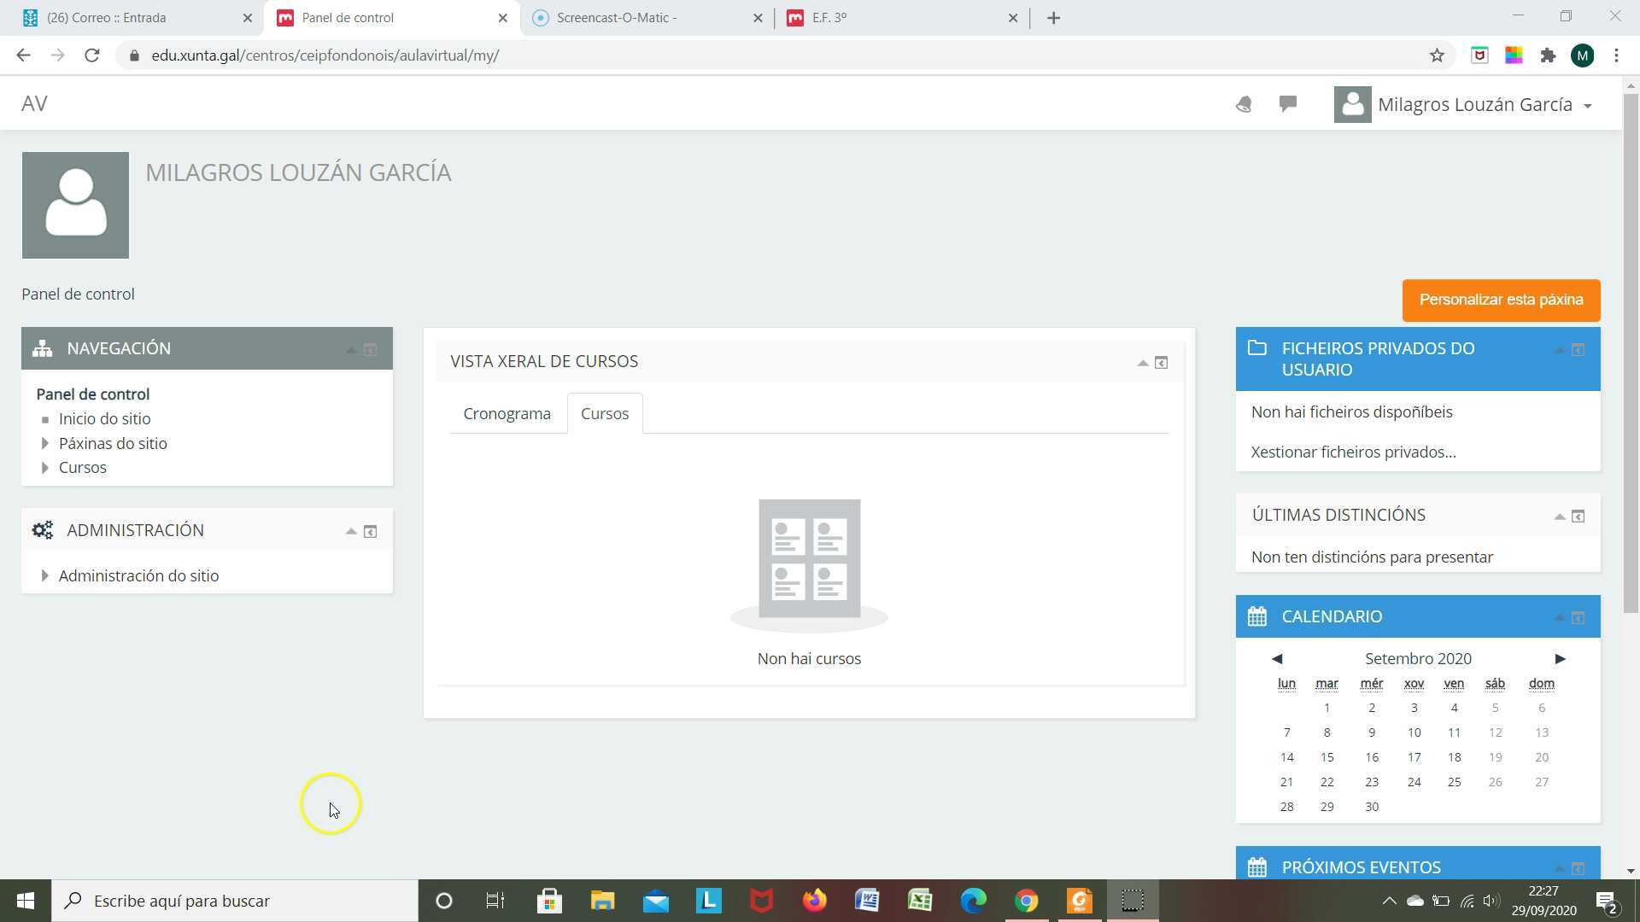Collapse the Calendario block
The width and height of the screenshot is (1640, 922).
[x=1559, y=617]
